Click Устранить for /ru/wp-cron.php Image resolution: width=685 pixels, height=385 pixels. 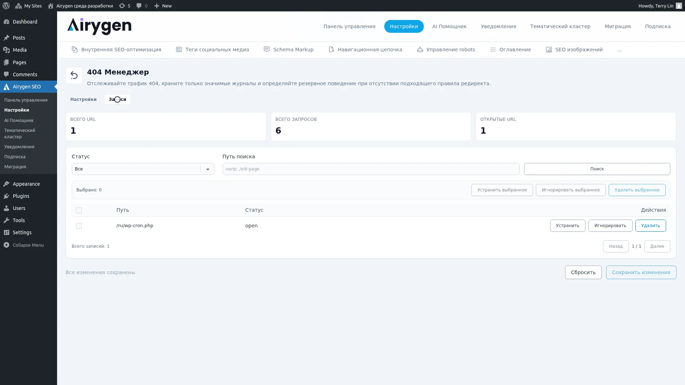pos(567,226)
